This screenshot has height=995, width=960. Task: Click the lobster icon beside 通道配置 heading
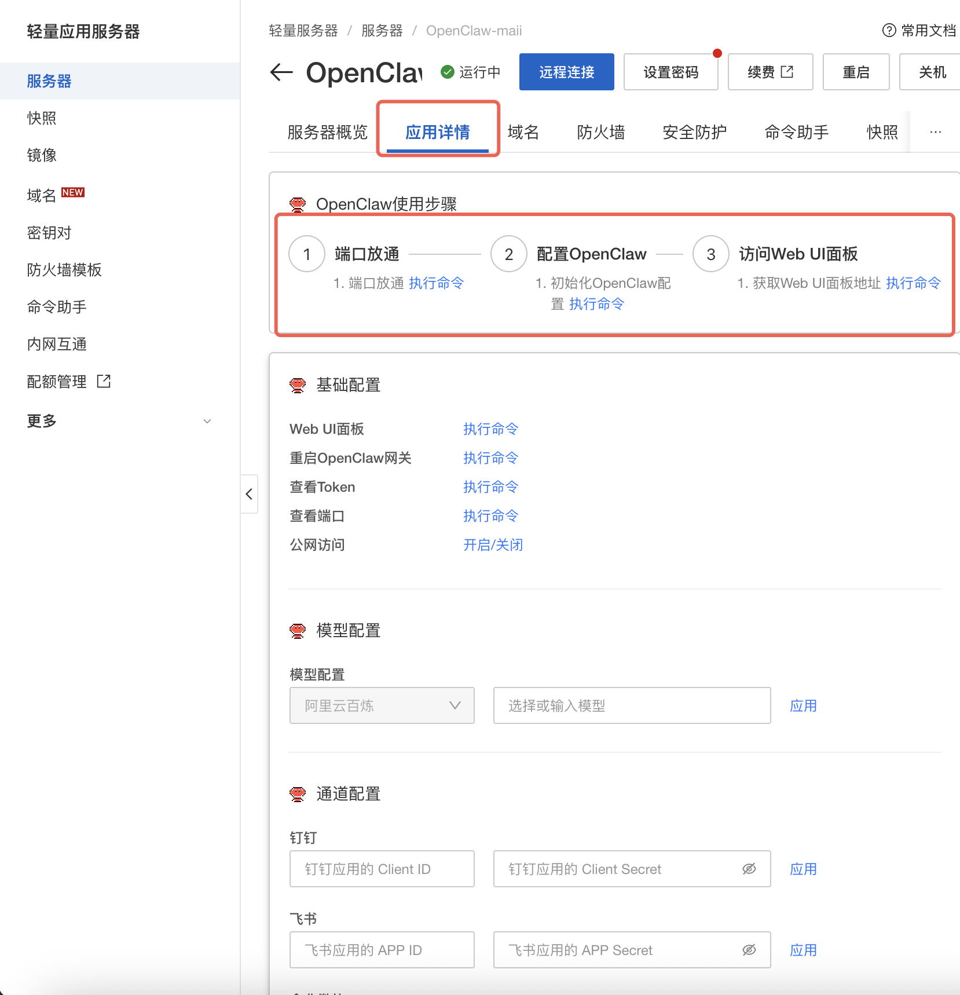[x=298, y=794]
